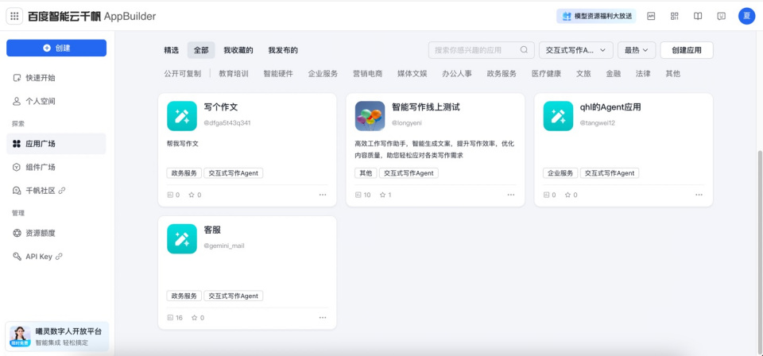
Task: Click the API Key external link icon
Action: (59, 257)
